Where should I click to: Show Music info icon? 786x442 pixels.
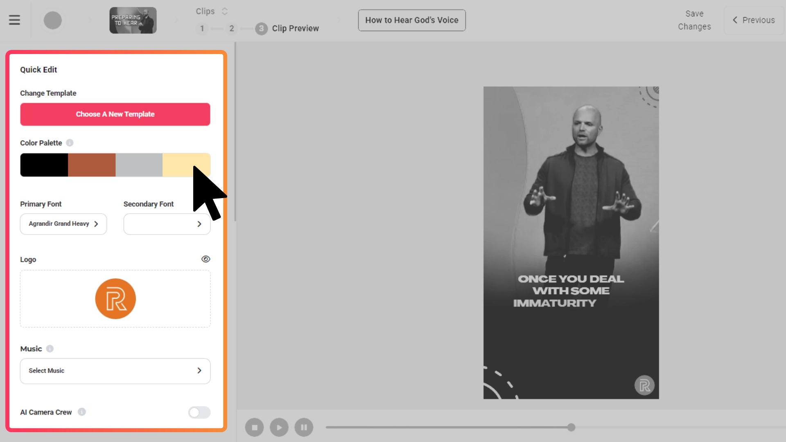tap(50, 349)
